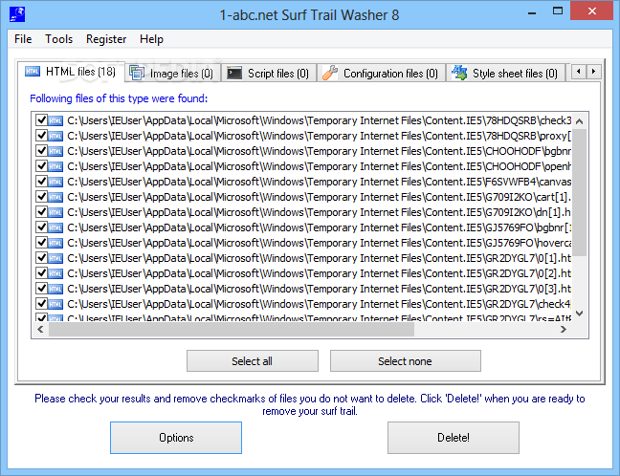Click the HTML file icon for the check3 entry

pyautogui.click(x=55, y=120)
